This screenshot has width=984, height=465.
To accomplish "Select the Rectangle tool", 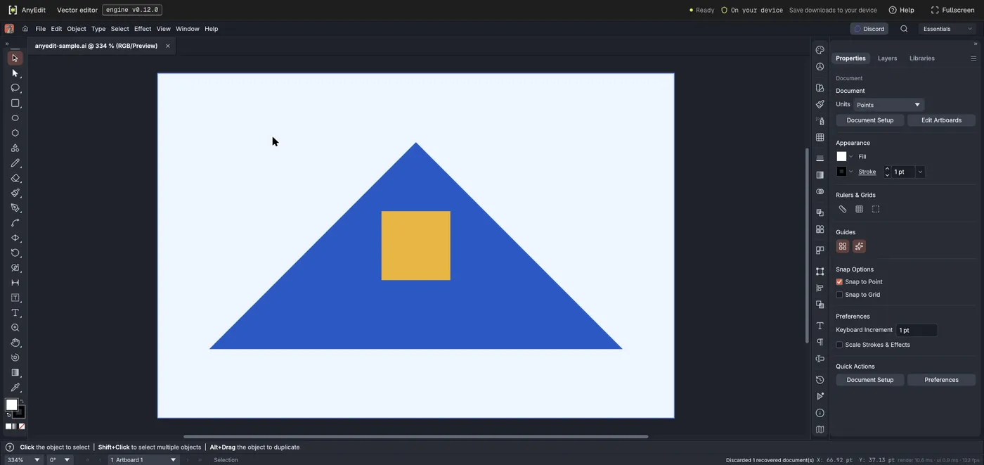I will [15, 103].
